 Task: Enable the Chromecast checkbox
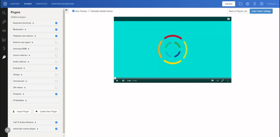[x=56, y=81]
